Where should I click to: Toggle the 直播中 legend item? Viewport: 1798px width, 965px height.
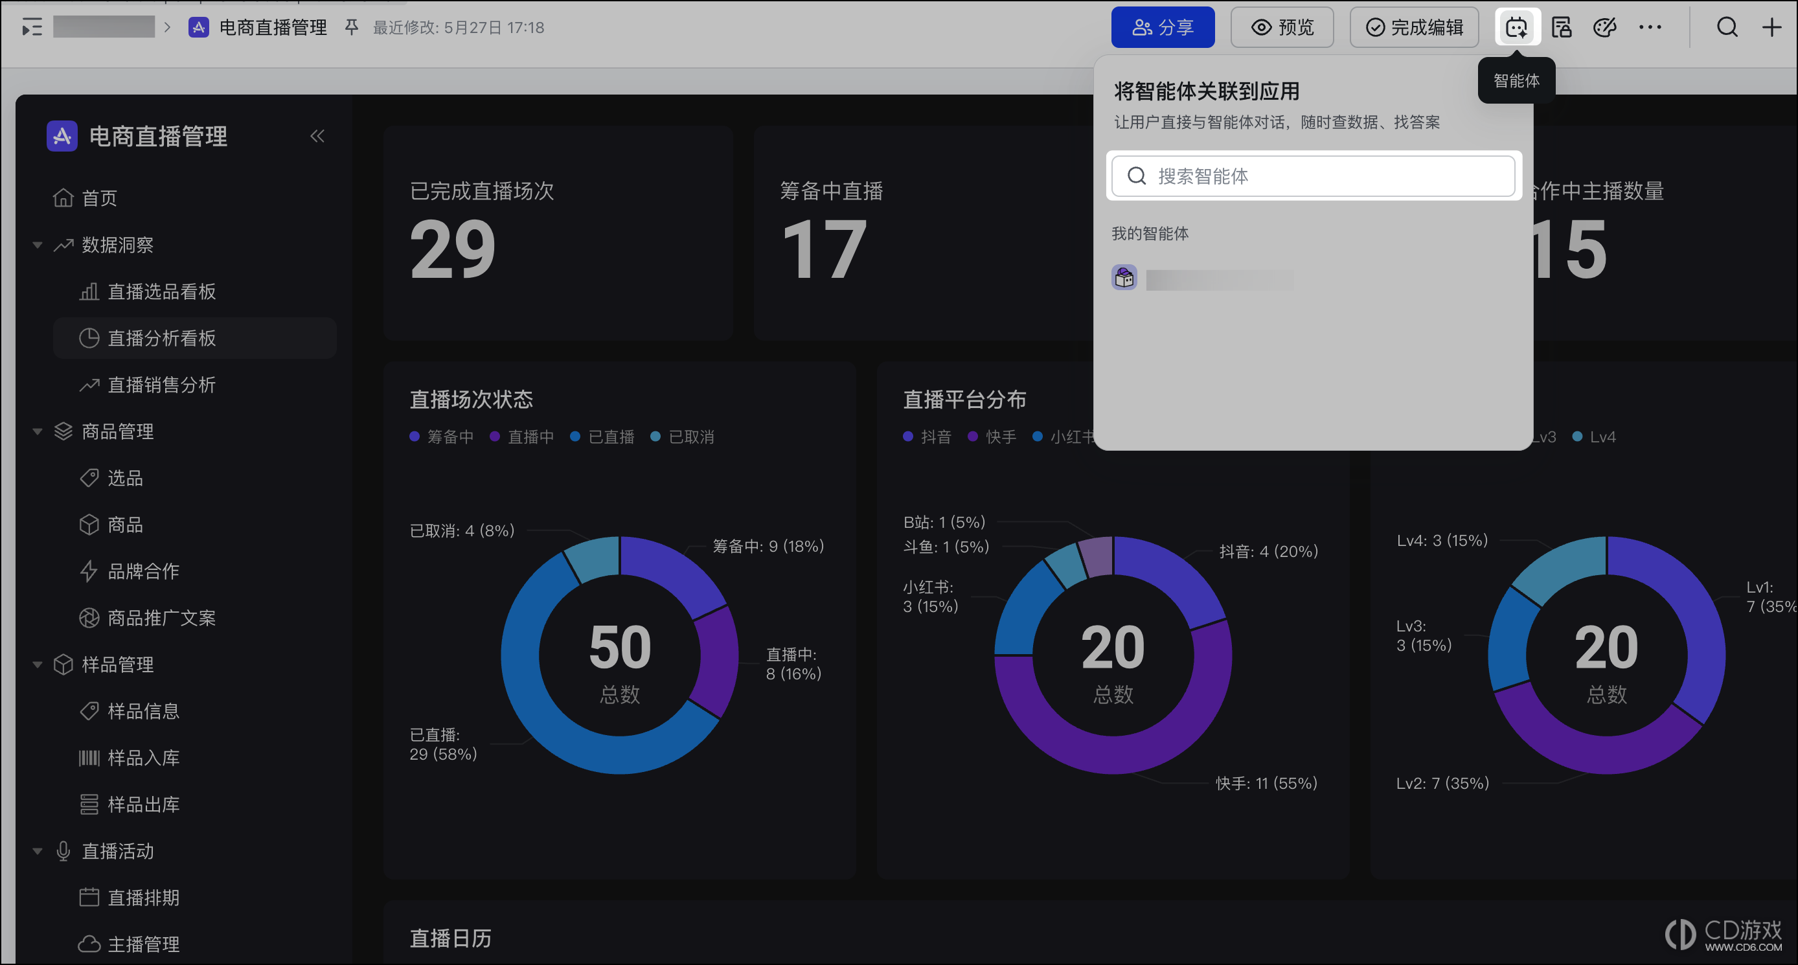point(522,437)
